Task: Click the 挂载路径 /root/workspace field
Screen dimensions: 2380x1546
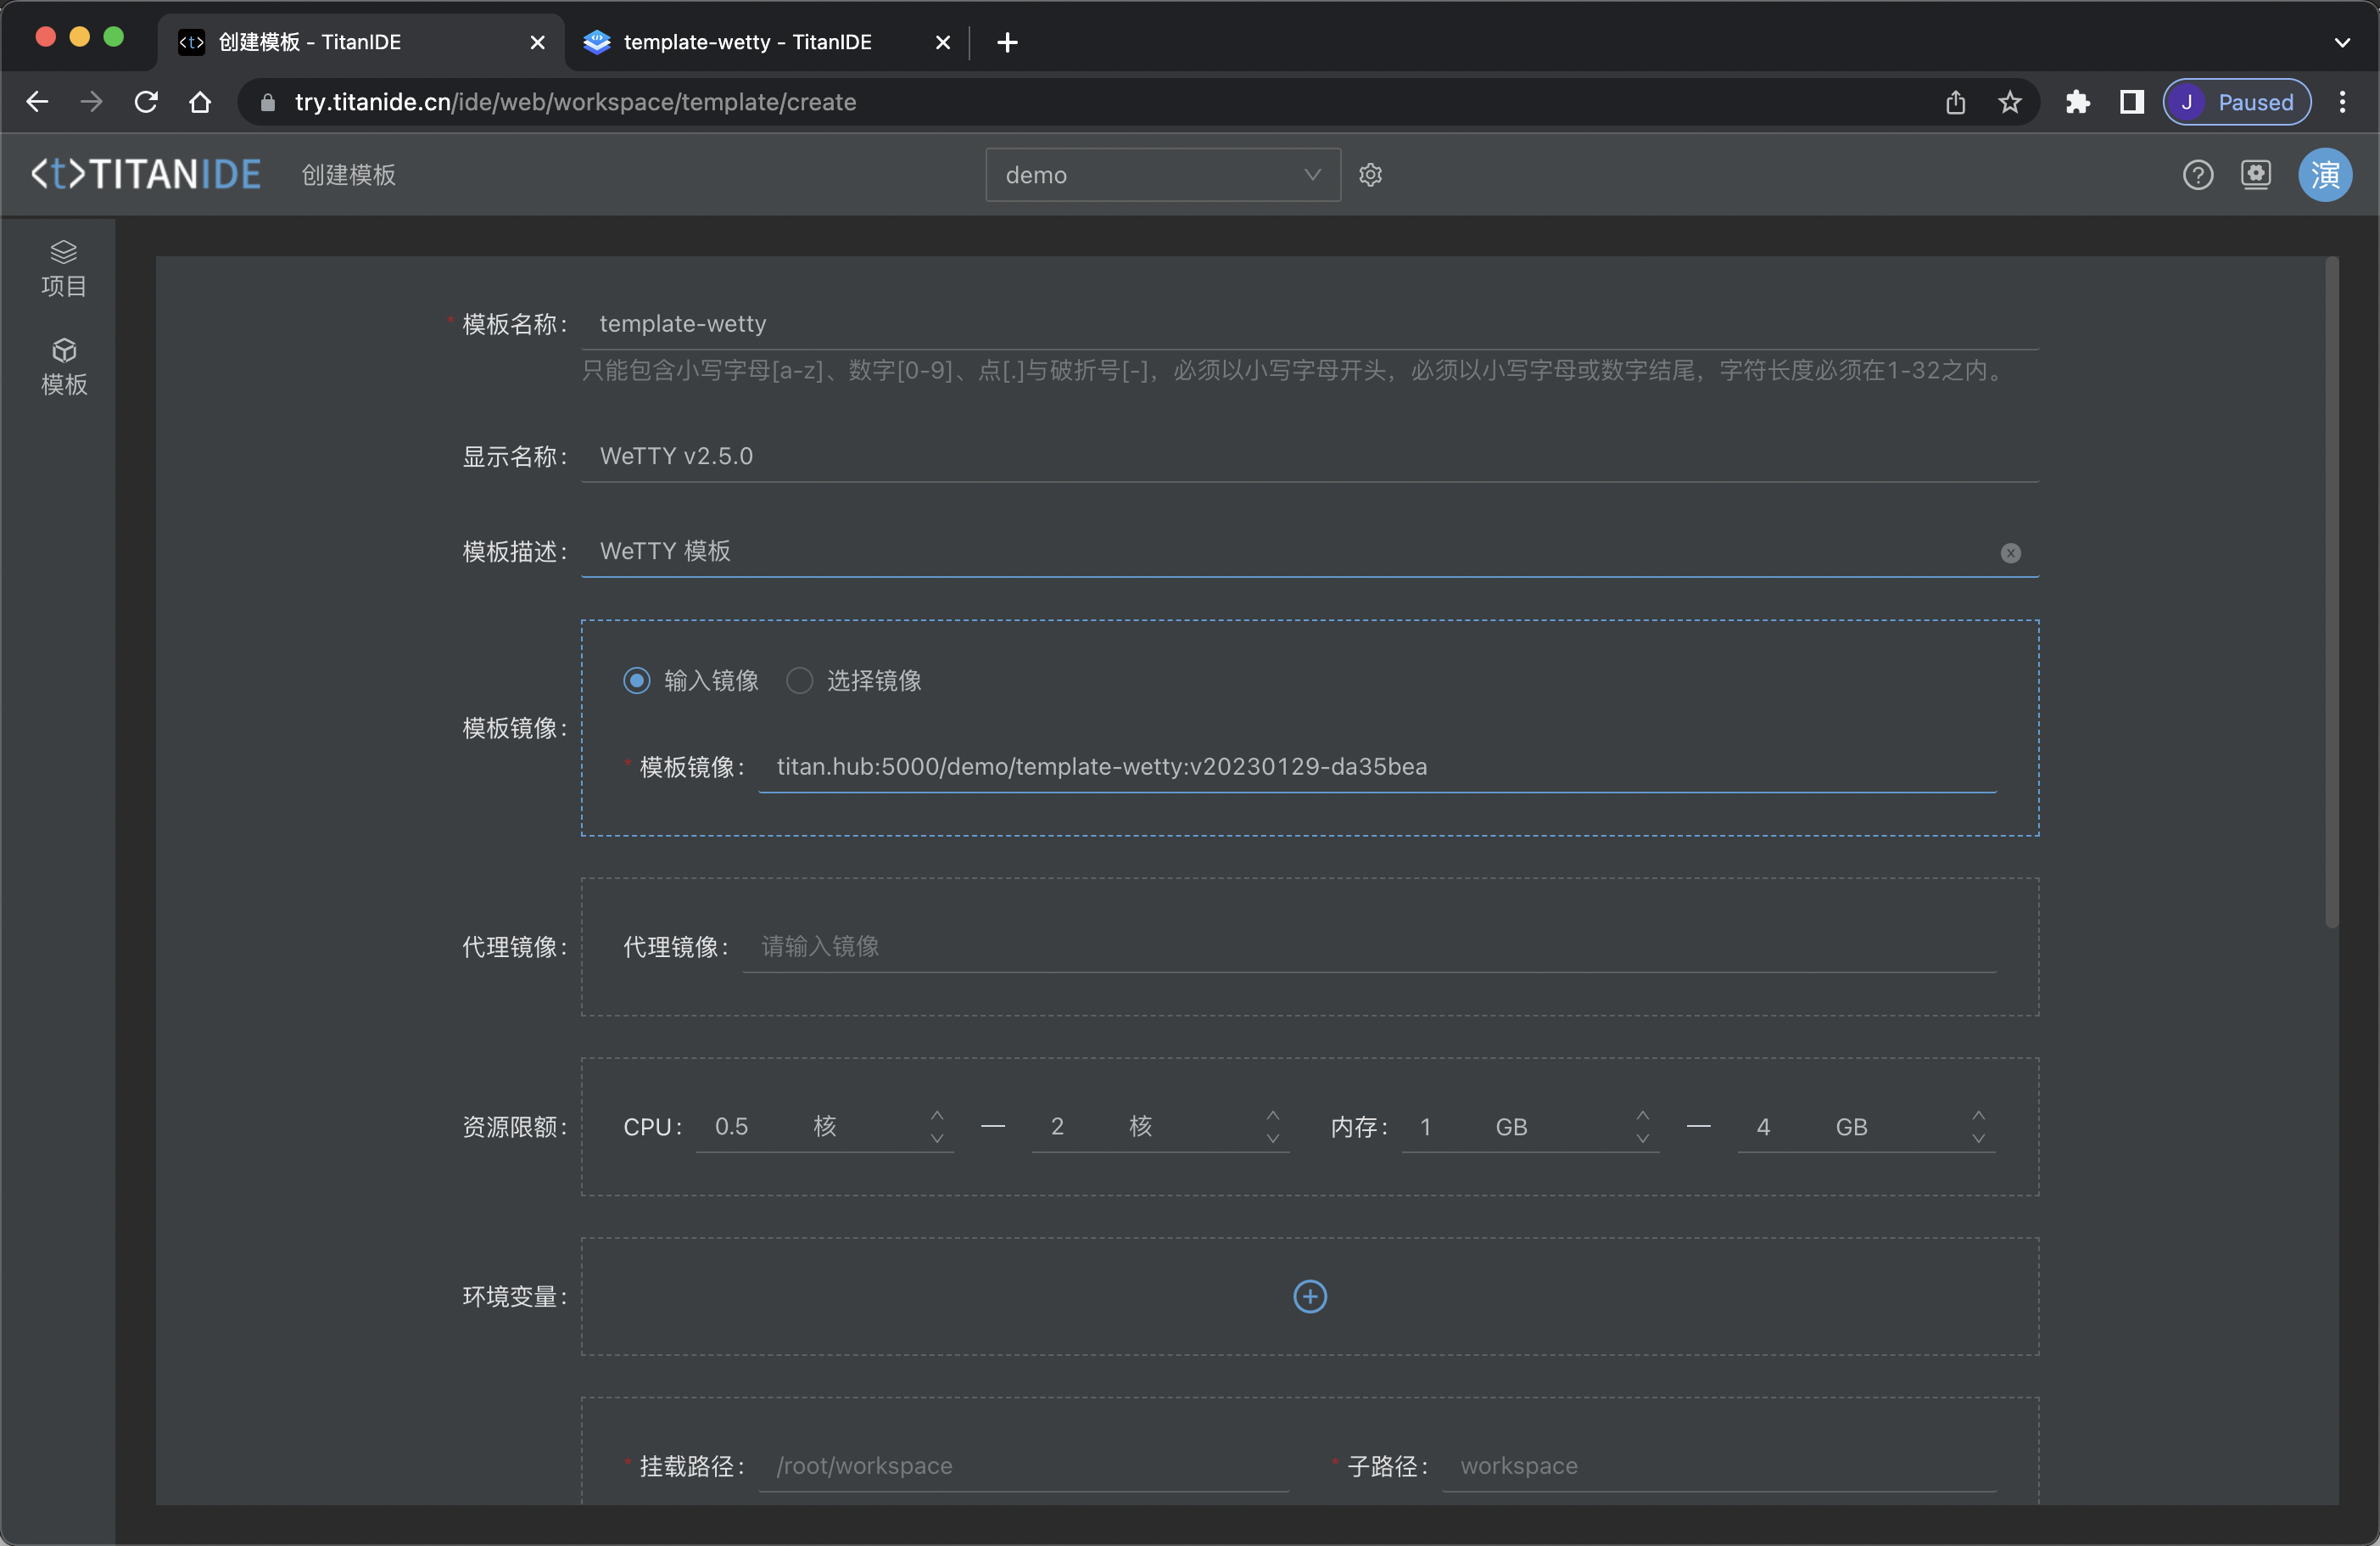Action: tap(1022, 1466)
